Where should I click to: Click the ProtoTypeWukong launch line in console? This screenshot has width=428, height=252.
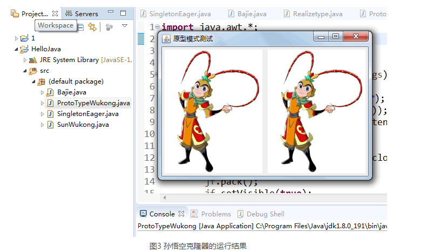click(262, 226)
